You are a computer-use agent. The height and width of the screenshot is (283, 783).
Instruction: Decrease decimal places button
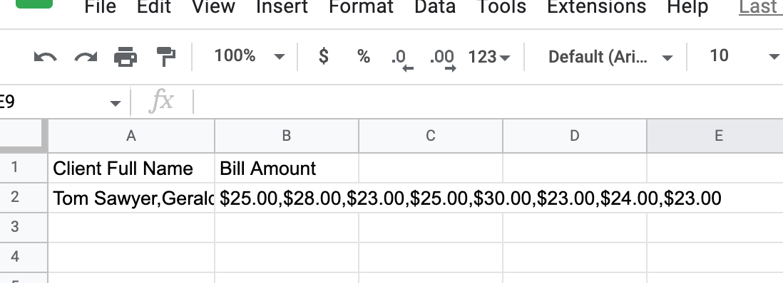pyautogui.click(x=402, y=60)
